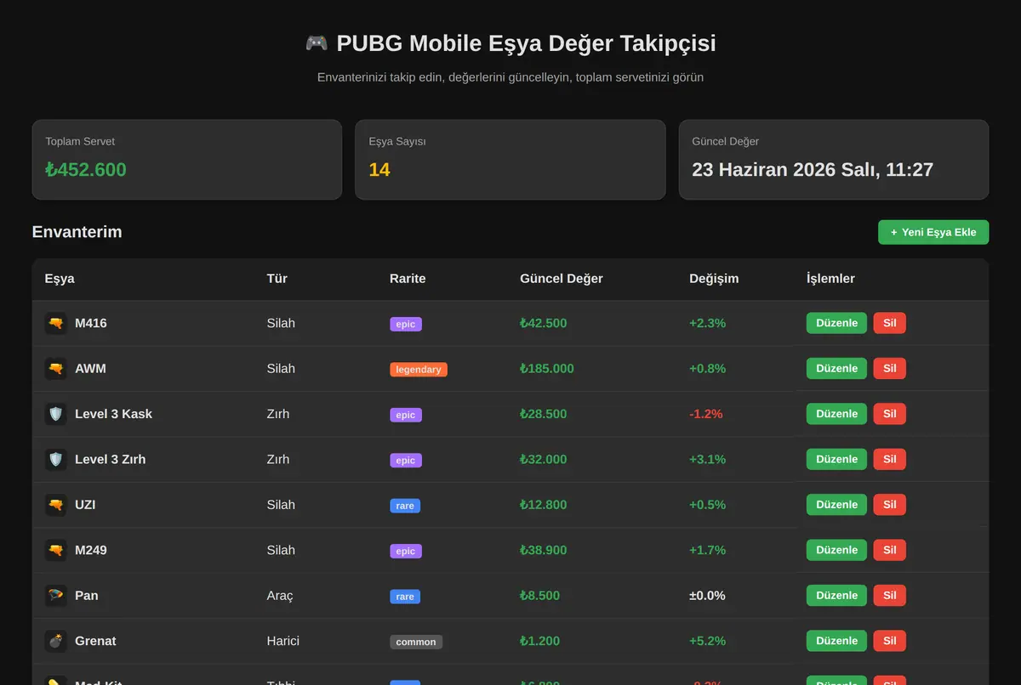This screenshot has width=1021, height=685.
Task: Click the rare badge in Pan row
Action: (405, 597)
